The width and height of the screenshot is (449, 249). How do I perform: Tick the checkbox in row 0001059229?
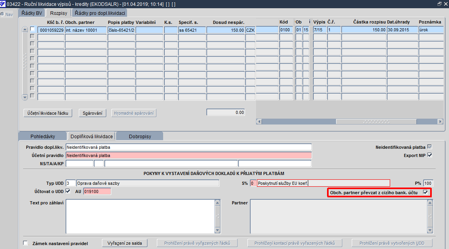[33, 29]
